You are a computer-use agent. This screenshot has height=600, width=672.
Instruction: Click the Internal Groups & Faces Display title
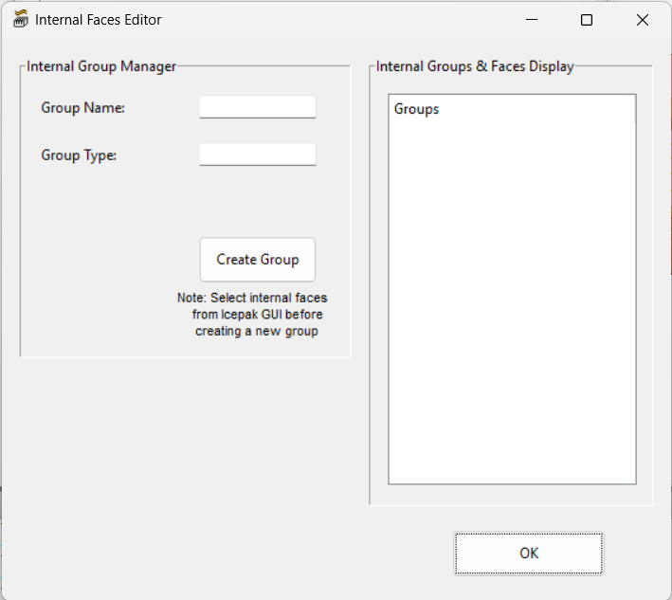475,66
